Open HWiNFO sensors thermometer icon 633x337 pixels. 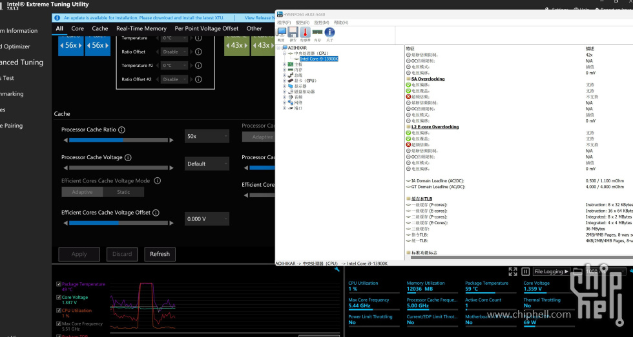305,32
